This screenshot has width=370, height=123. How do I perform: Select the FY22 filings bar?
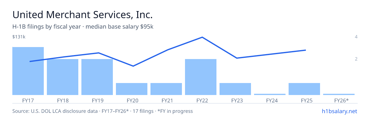201,77
